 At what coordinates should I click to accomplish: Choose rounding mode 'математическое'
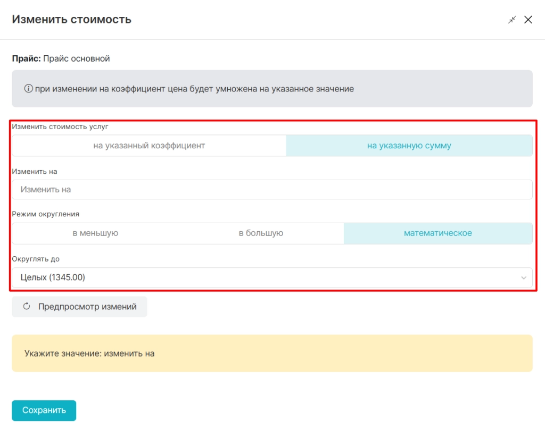437,233
